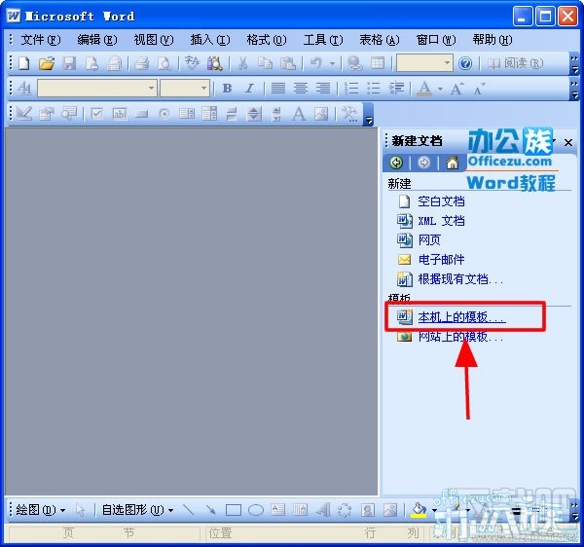This screenshot has height=547, width=584.
Task: Open More Controls hammer-wrench icon
Action: tap(349, 114)
